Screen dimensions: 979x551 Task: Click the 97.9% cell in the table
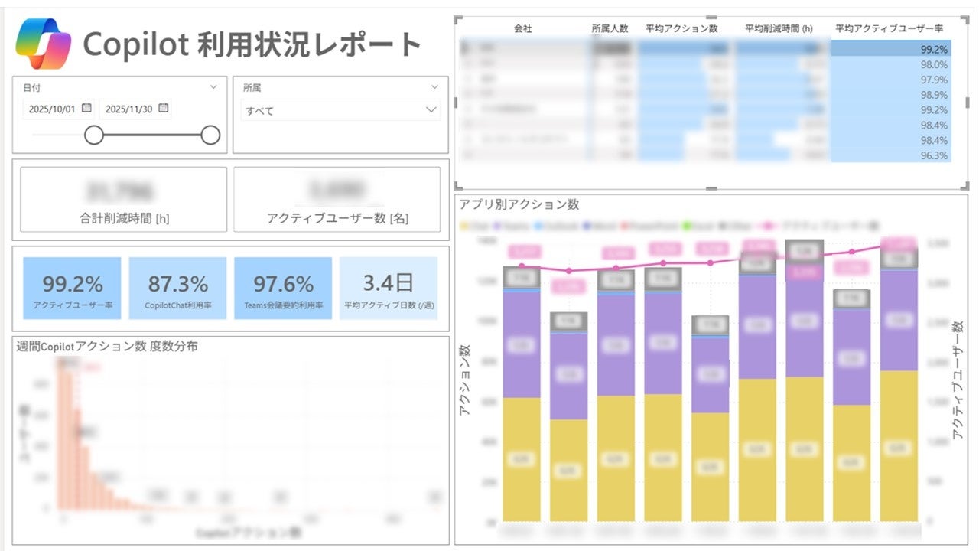click(x=891, y=80)
